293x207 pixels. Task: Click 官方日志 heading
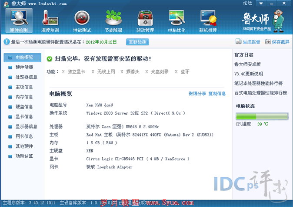pyautogui.click(x=244, y=55)
